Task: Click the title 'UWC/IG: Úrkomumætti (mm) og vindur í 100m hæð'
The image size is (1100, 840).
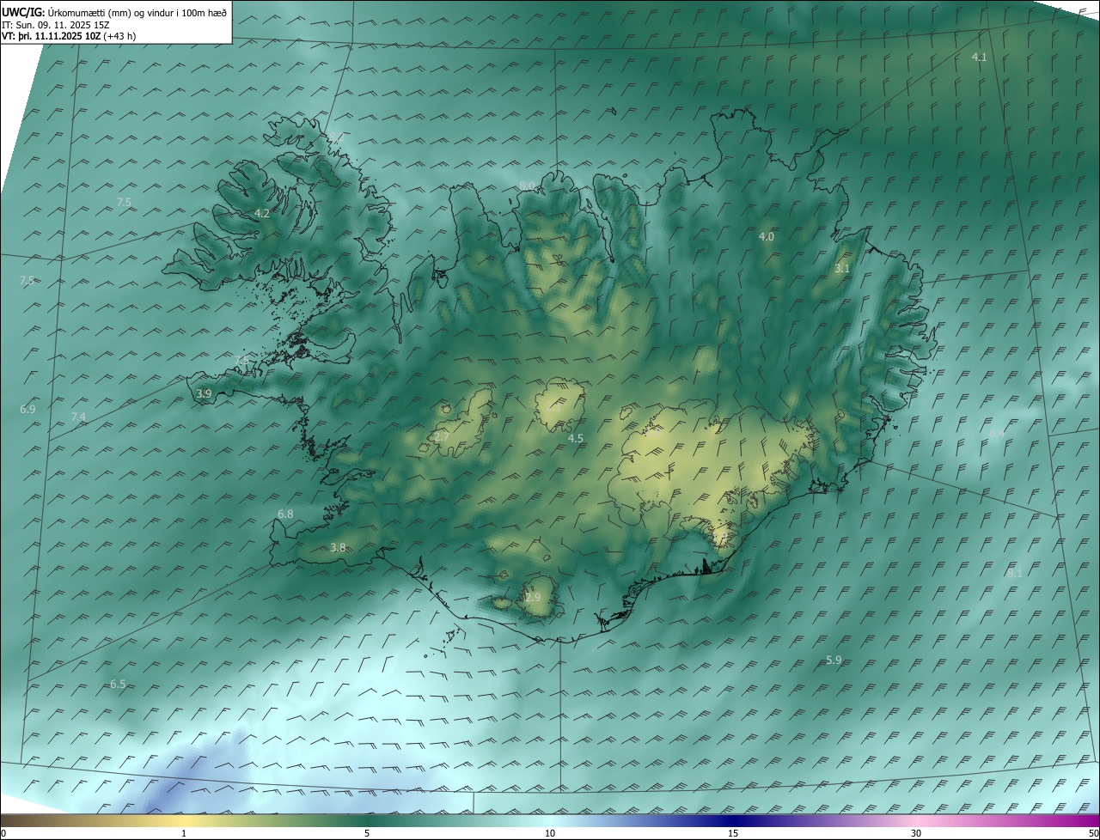Action: [x=114, y=12]
